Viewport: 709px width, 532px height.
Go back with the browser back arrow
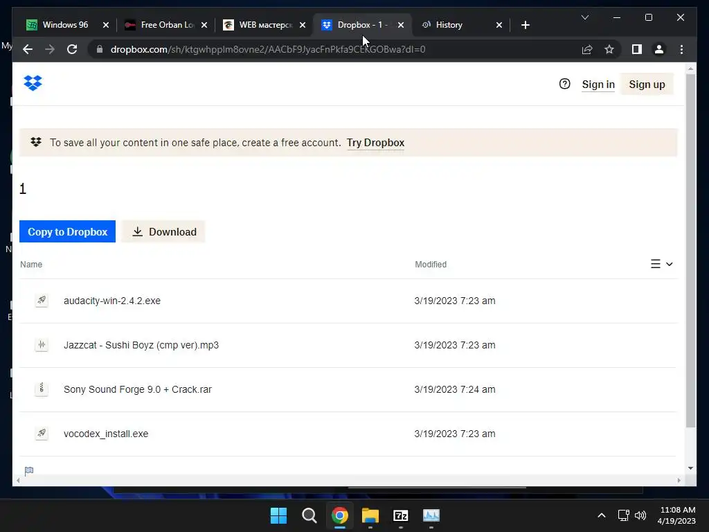(28, 49)
